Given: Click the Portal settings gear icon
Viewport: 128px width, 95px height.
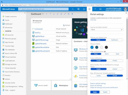Looking at the screenshot, I should click(x=89, y=9).
